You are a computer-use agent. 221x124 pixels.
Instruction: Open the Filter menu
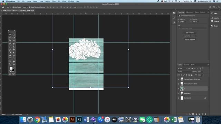(x=54, y=1)
